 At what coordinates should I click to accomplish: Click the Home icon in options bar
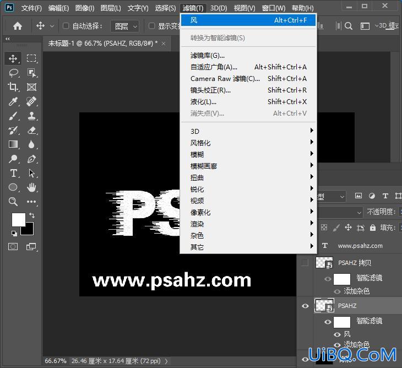click(18, 26)
